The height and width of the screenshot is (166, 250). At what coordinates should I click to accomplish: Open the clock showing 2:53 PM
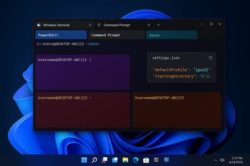(236, 160)
